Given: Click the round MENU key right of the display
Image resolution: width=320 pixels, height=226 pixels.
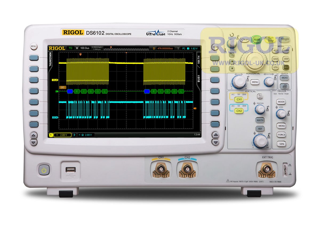Looking at the screenshot, I should click(215, 47).
